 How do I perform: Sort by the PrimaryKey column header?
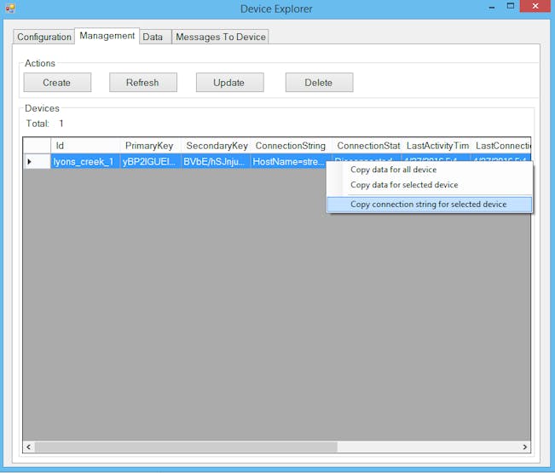tap(150, 146)
